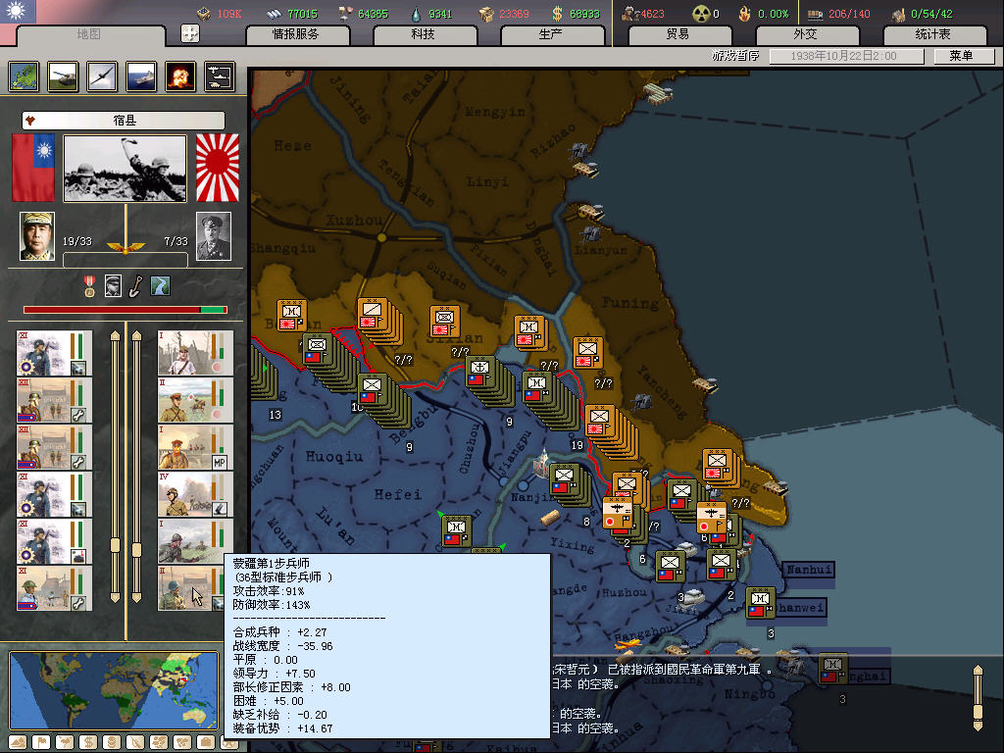Switch to the 统计表 statistics tab
The height and width of the screenshot is (753, 1004).
[933, 34]
